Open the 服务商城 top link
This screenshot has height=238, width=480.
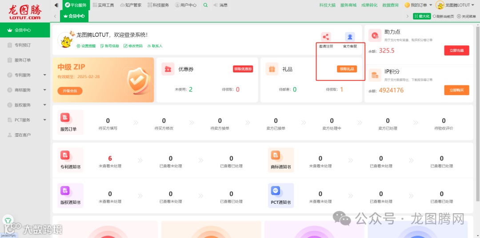pos(348,5)
